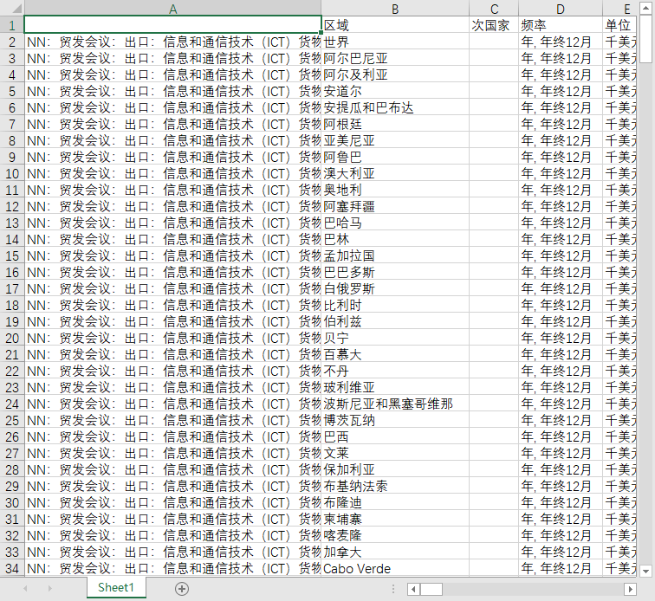Select cell containing 博茨瓦纳

(395, 420)
